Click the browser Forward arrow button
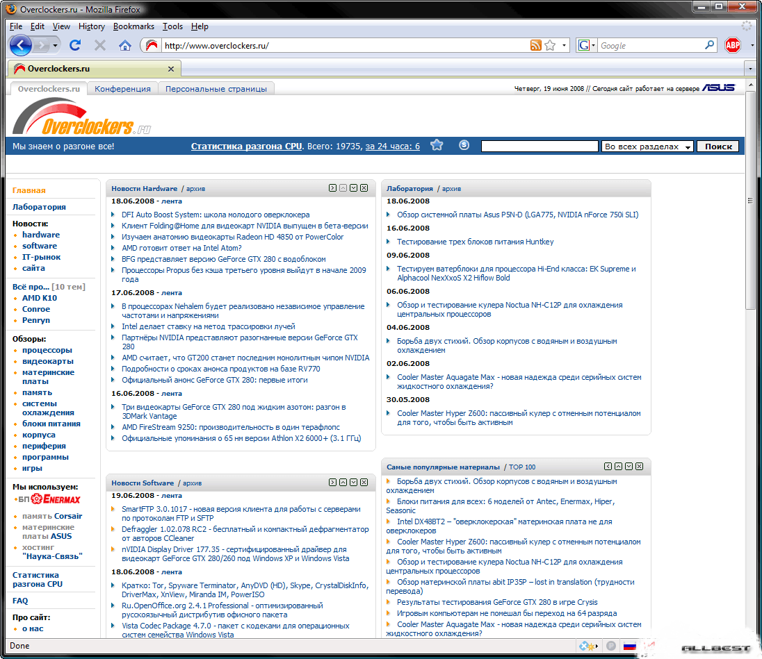762x659 pixels. coord(42,46)
